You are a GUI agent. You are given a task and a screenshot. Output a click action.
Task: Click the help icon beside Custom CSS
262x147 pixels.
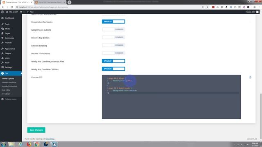[x=250, y=77]
